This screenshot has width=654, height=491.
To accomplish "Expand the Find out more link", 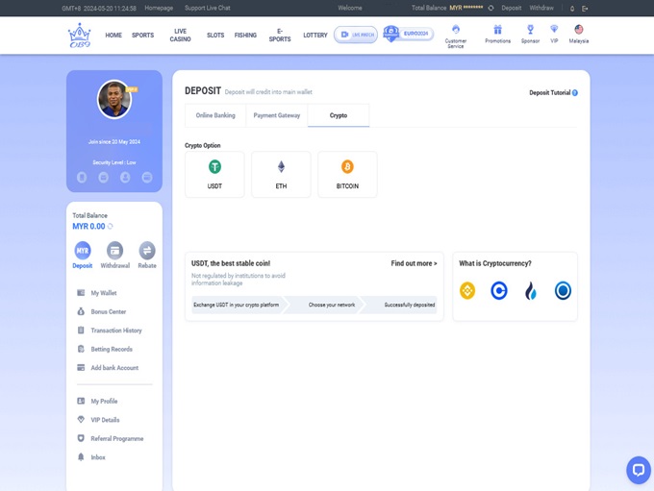I will pos(414,263).
